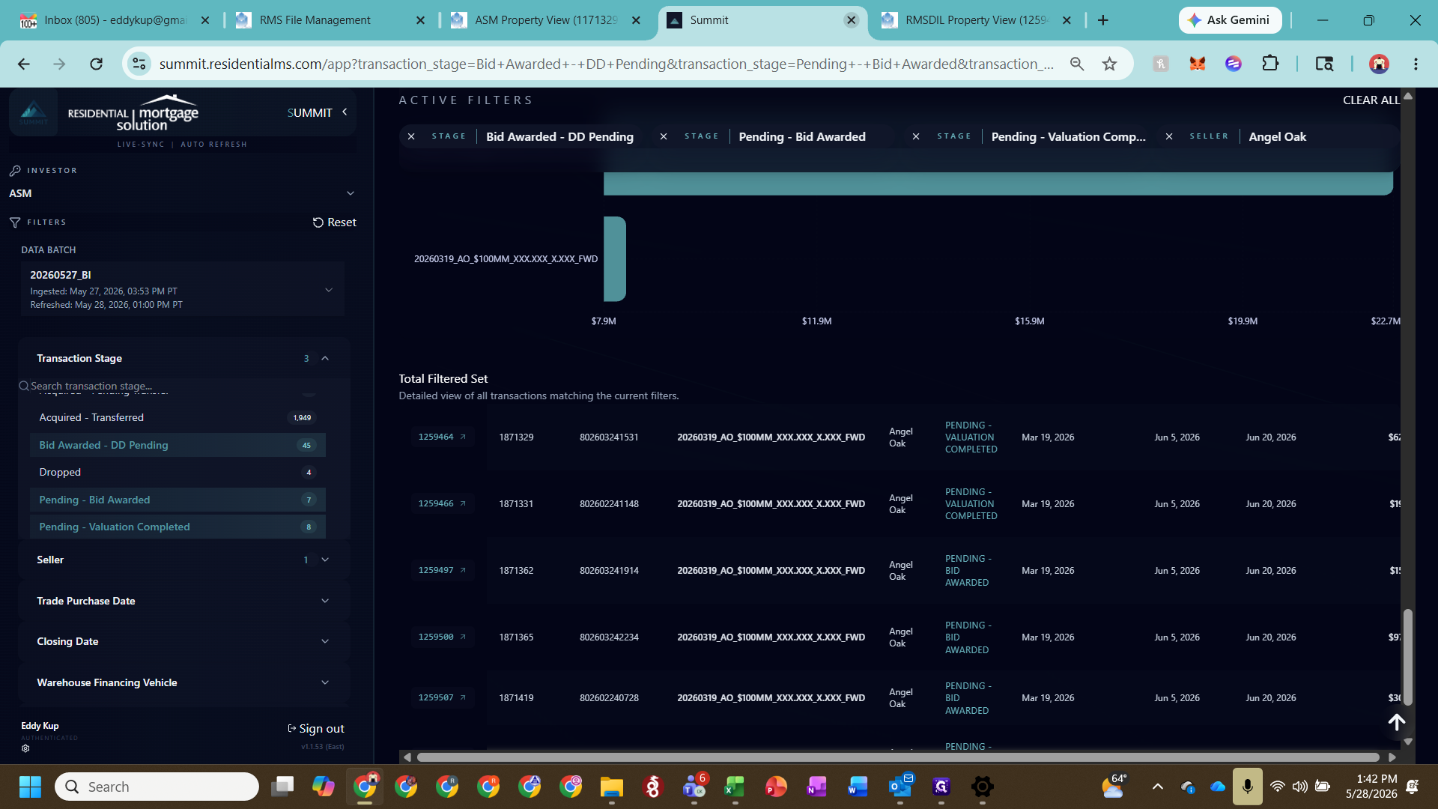Open a new browser tab
Screen dimensions: 1438x809
pos(1103,20)
